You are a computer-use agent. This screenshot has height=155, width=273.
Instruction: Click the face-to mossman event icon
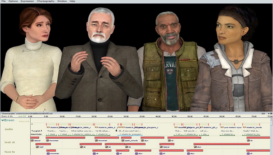pos(48,153)
